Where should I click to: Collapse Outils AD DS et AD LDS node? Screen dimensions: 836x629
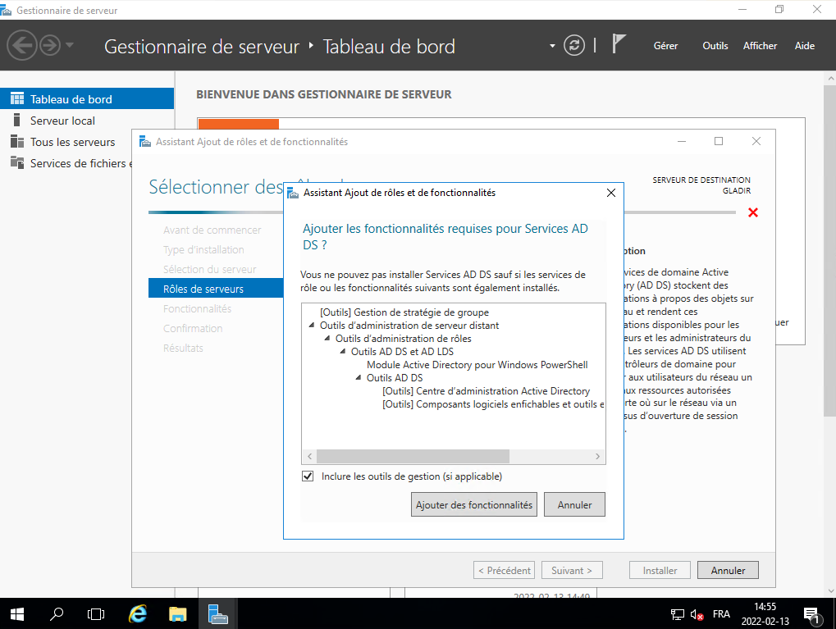pos(343,351)
